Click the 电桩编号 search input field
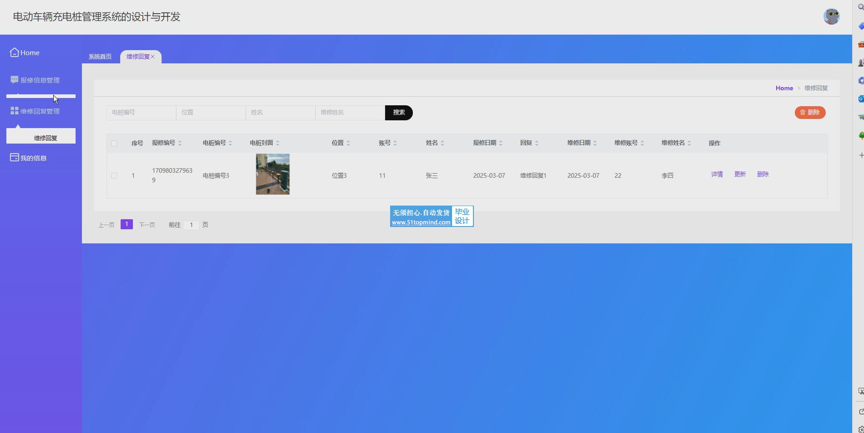This screenshot has height=433, width=864. click(141, 113)
